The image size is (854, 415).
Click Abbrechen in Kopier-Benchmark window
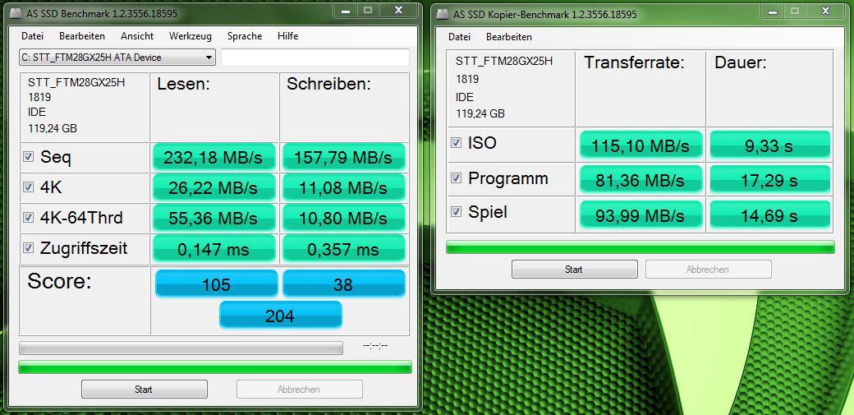pos(708,270)
